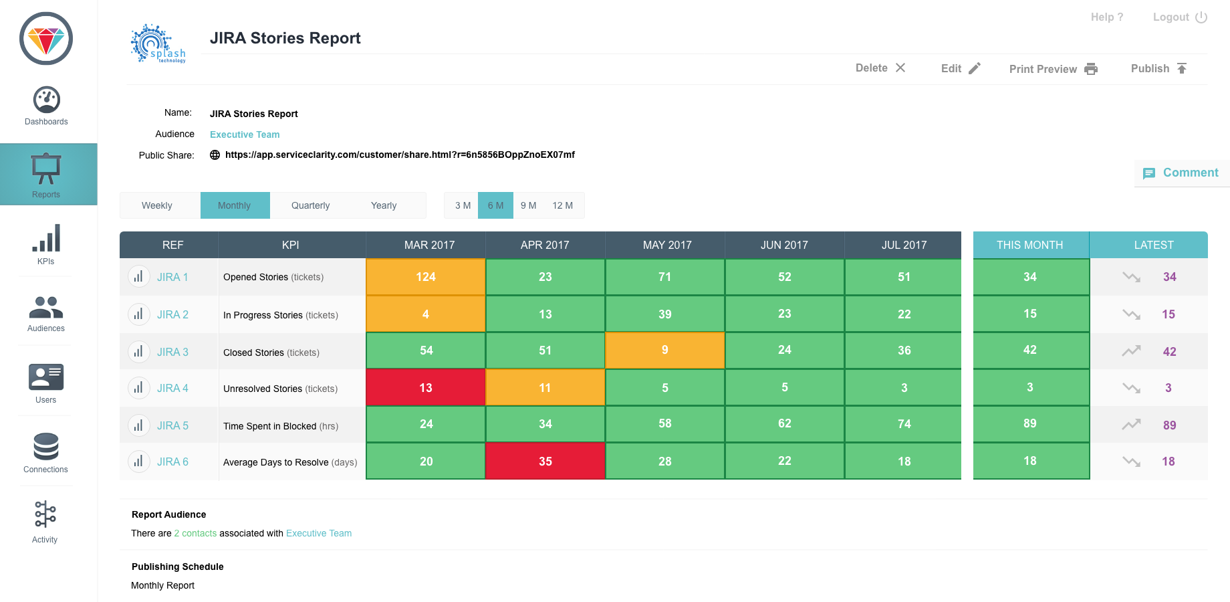Open the Activity page
Viewport: 1230px width, 602px height.
coord(45,522)
